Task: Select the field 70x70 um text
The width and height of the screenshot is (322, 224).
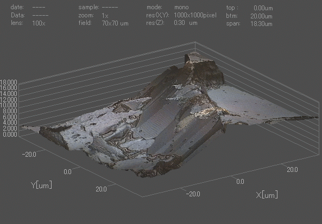Action: point(115,23)
